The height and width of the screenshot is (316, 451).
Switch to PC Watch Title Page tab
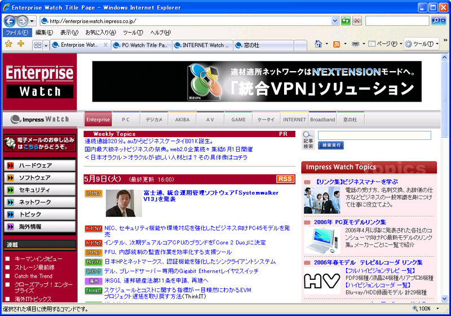pos(142,45)
